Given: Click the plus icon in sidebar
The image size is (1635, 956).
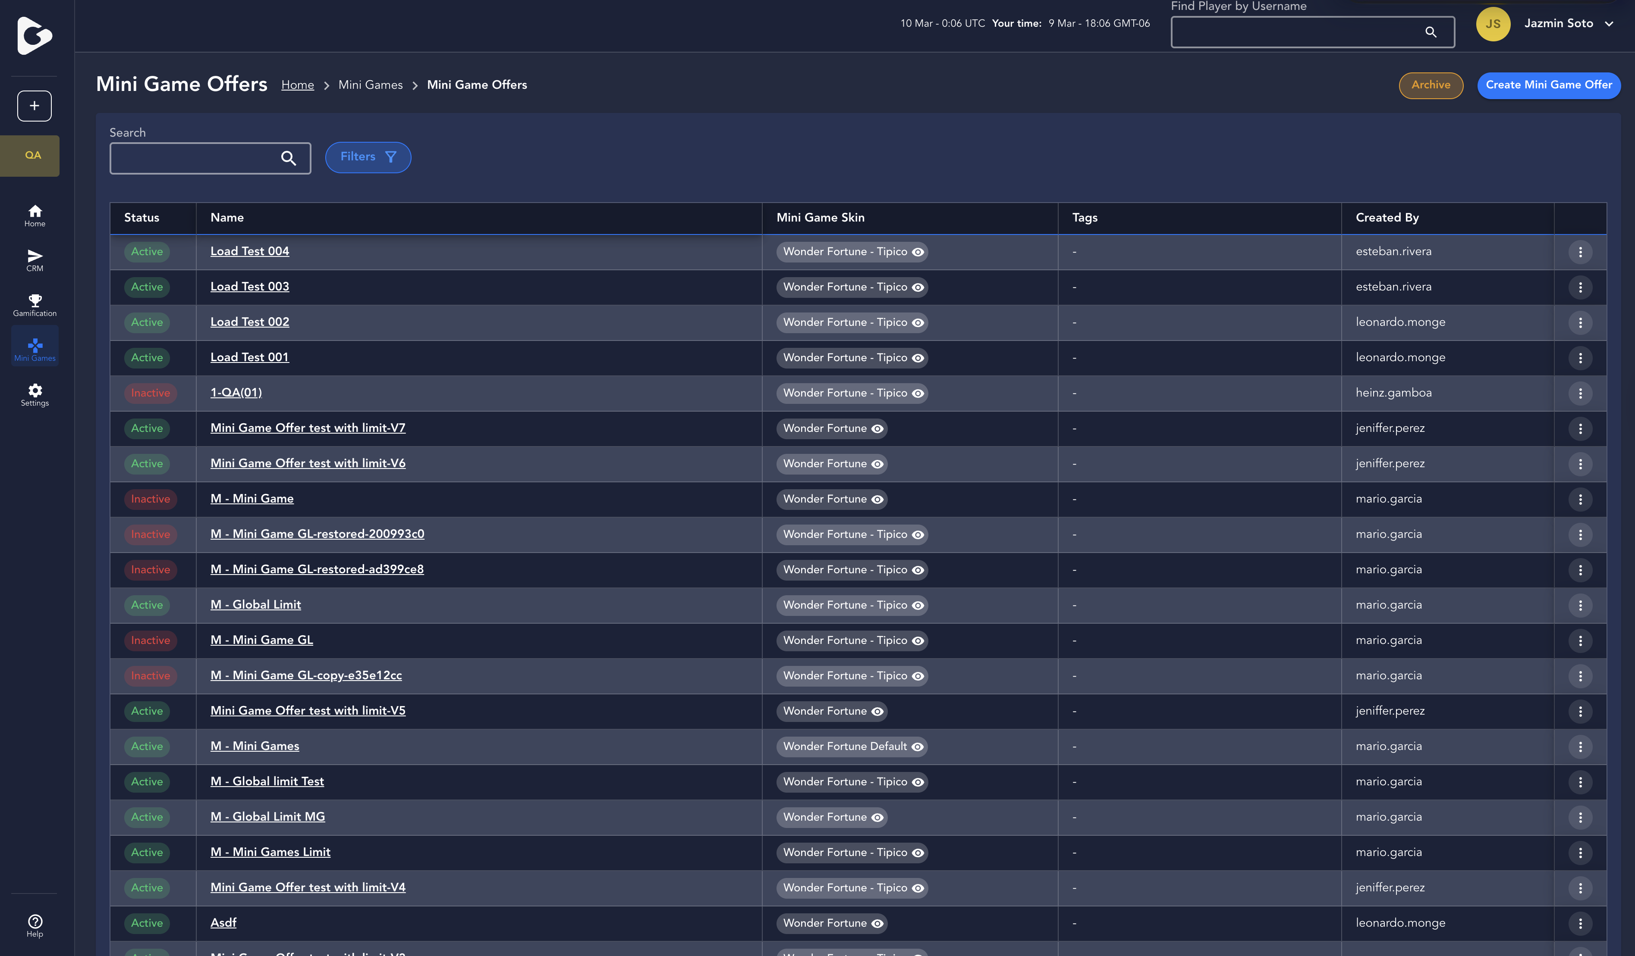Looking at the screenshot, I should tap(35, 106).
